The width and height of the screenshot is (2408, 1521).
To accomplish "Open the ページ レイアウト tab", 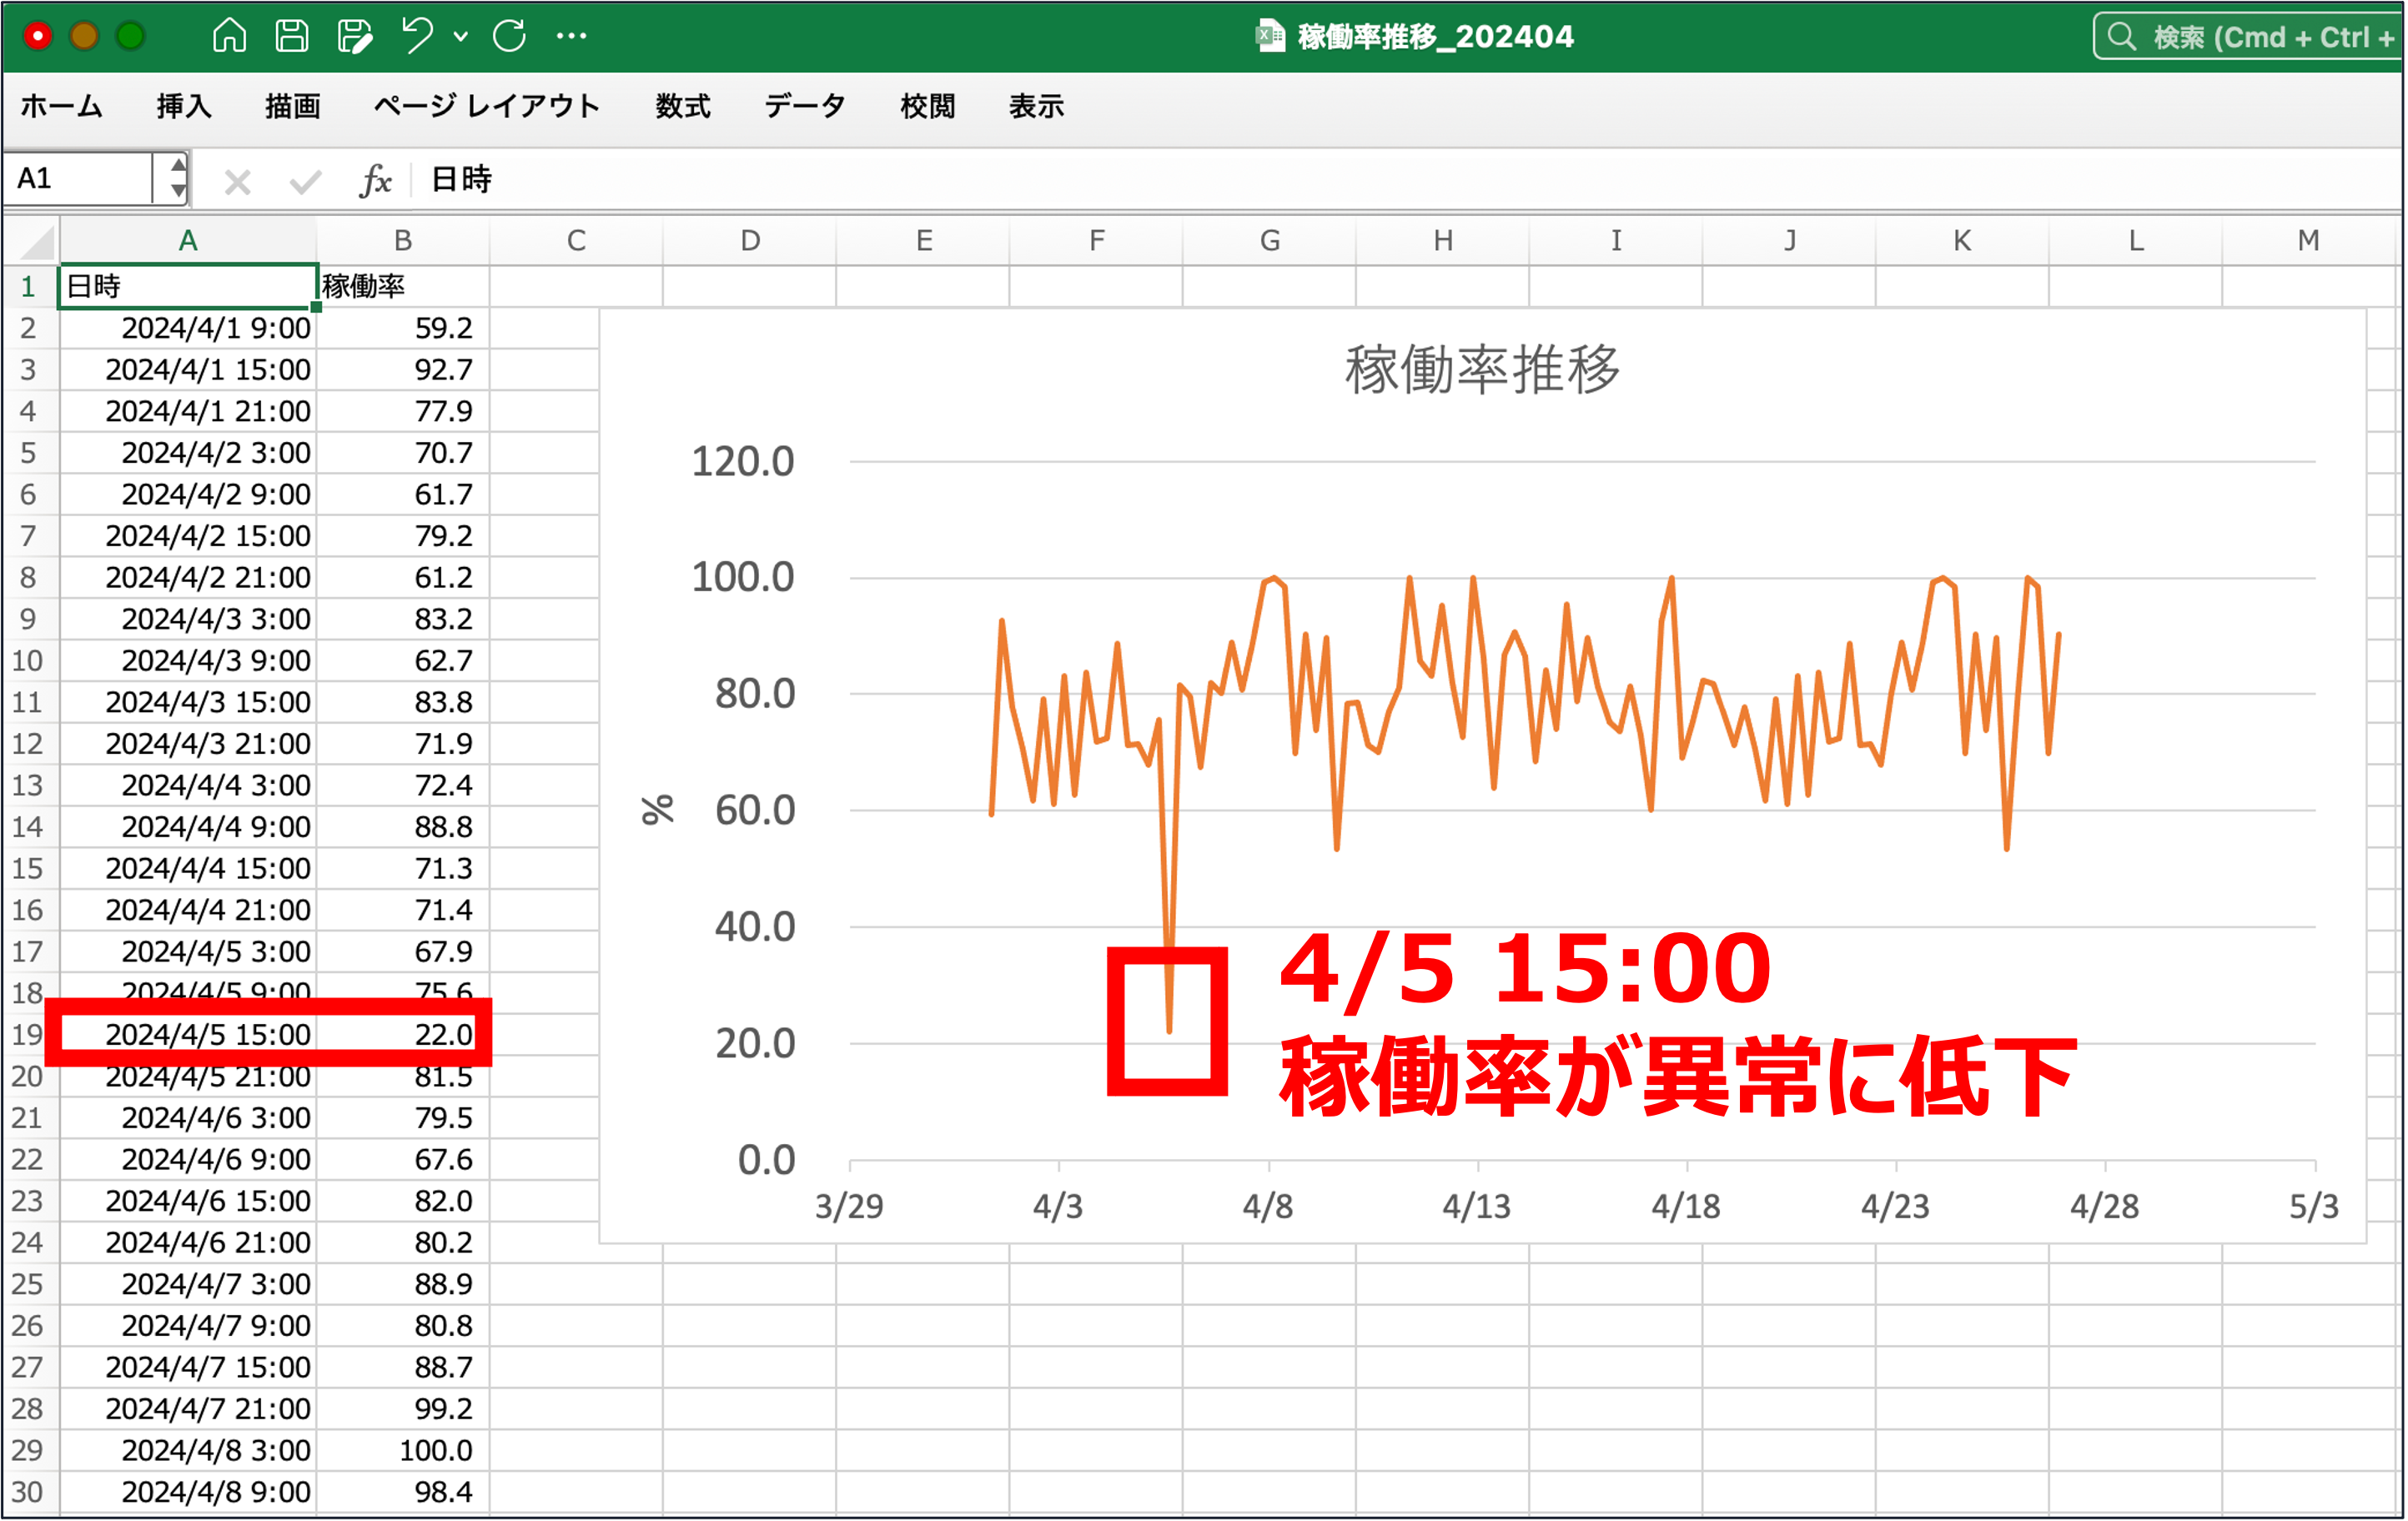I will point(486,106).
